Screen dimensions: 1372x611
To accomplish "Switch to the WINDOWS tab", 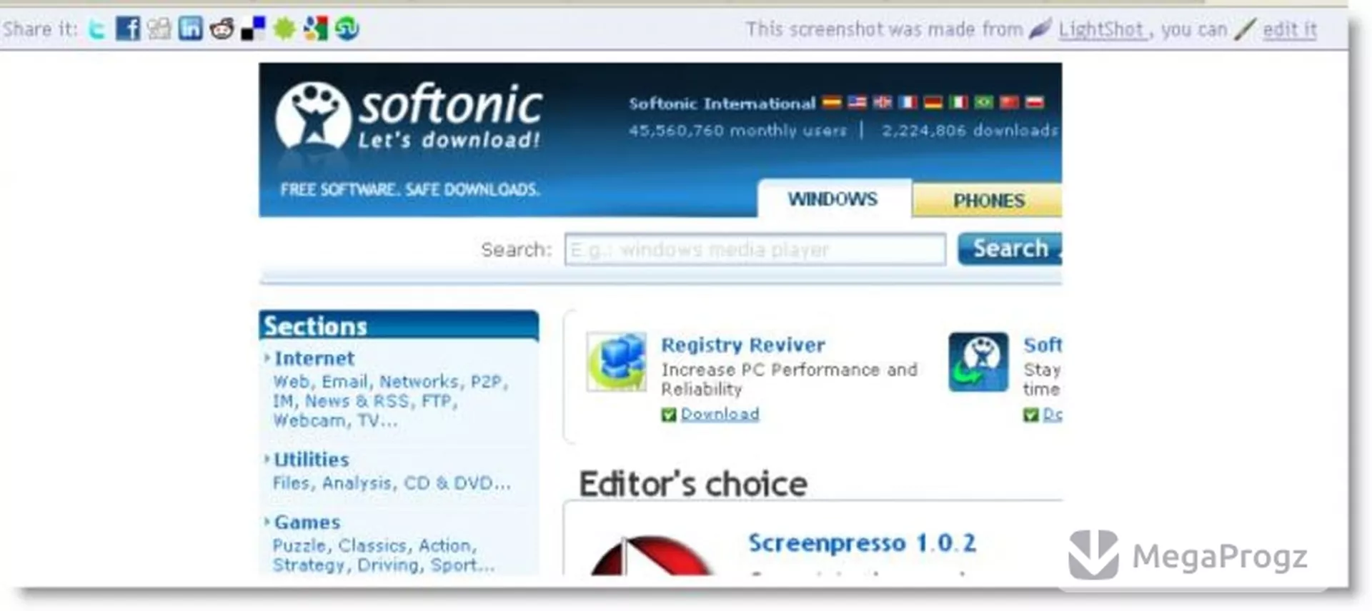I will [833, 198].
